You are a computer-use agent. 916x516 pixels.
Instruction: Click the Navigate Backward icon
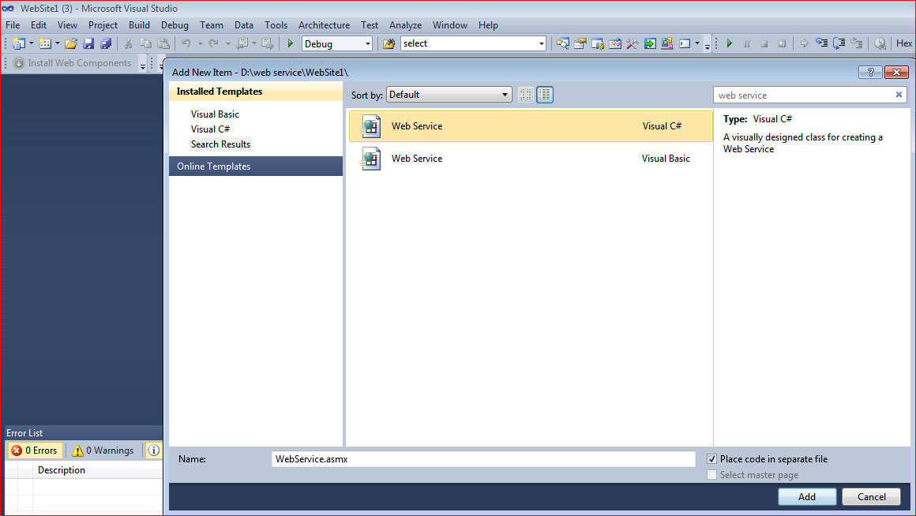click(242, 43)
